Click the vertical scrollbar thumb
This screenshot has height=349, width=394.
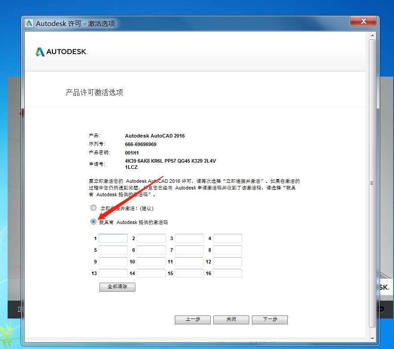[372, 183]
